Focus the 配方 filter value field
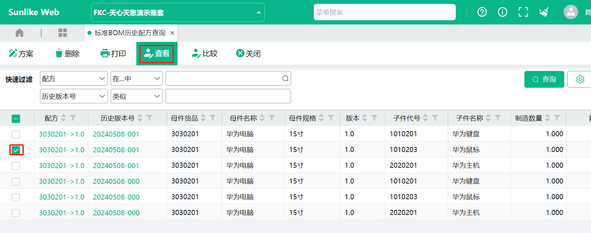The width and height of the screenshot is (591, 233). click(x=228, y=78)
